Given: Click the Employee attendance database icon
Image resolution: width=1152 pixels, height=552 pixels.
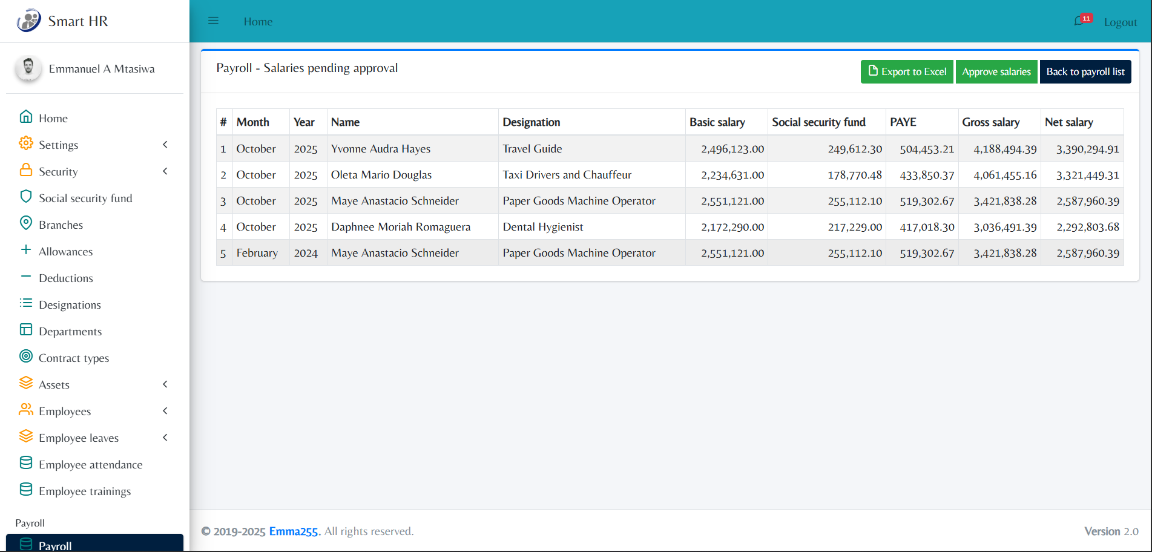Looking at the screenshot, I should click(25, 463).
